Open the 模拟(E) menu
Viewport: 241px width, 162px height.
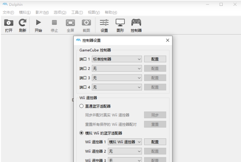pyautogui.click(x=25, y=12)
